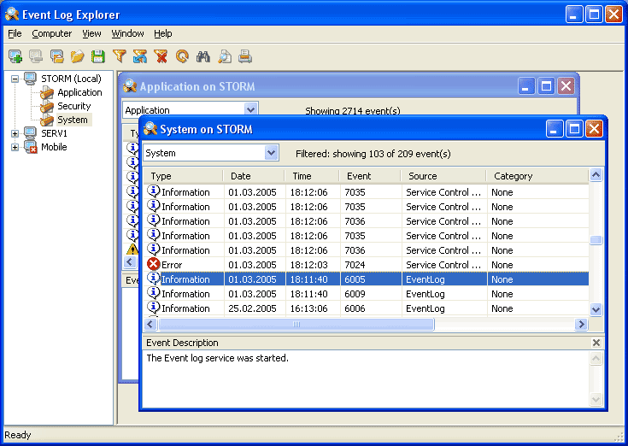Select the 25.02.2005 event 6006 row
The image size is (628, 446).
coord(366,308)
